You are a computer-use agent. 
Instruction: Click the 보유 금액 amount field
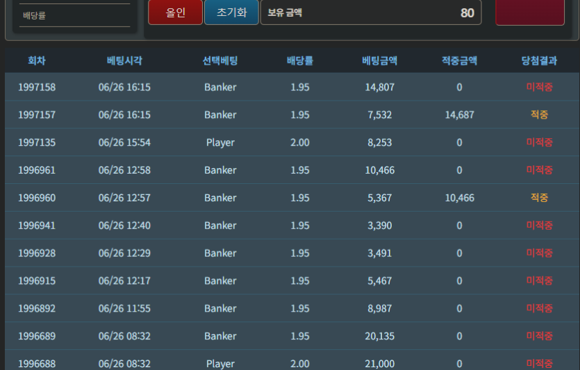point(371,12)
